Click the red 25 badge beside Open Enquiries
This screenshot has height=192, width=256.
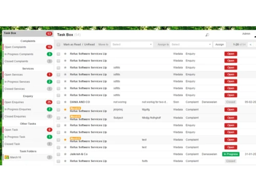coord(49,102)
